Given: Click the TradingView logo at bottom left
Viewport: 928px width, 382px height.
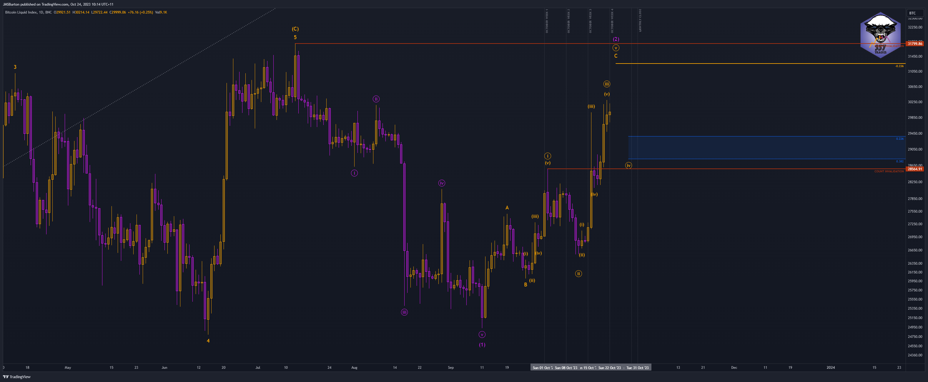Looking at the screenshot, I should [x=17, y=377].
